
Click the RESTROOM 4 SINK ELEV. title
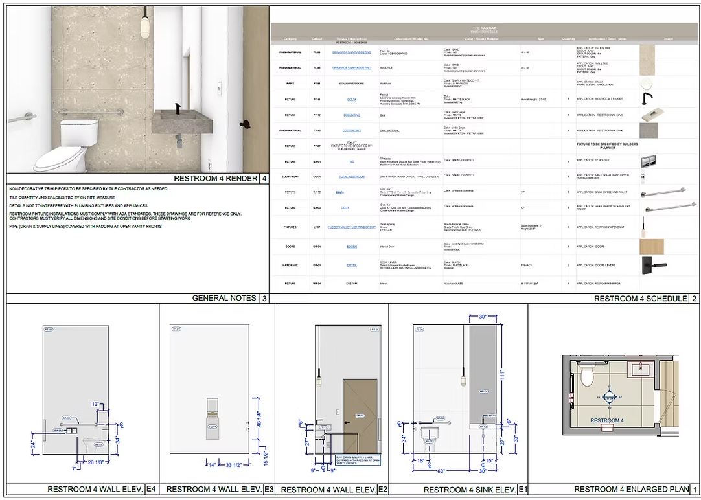[x=470, y=490]
